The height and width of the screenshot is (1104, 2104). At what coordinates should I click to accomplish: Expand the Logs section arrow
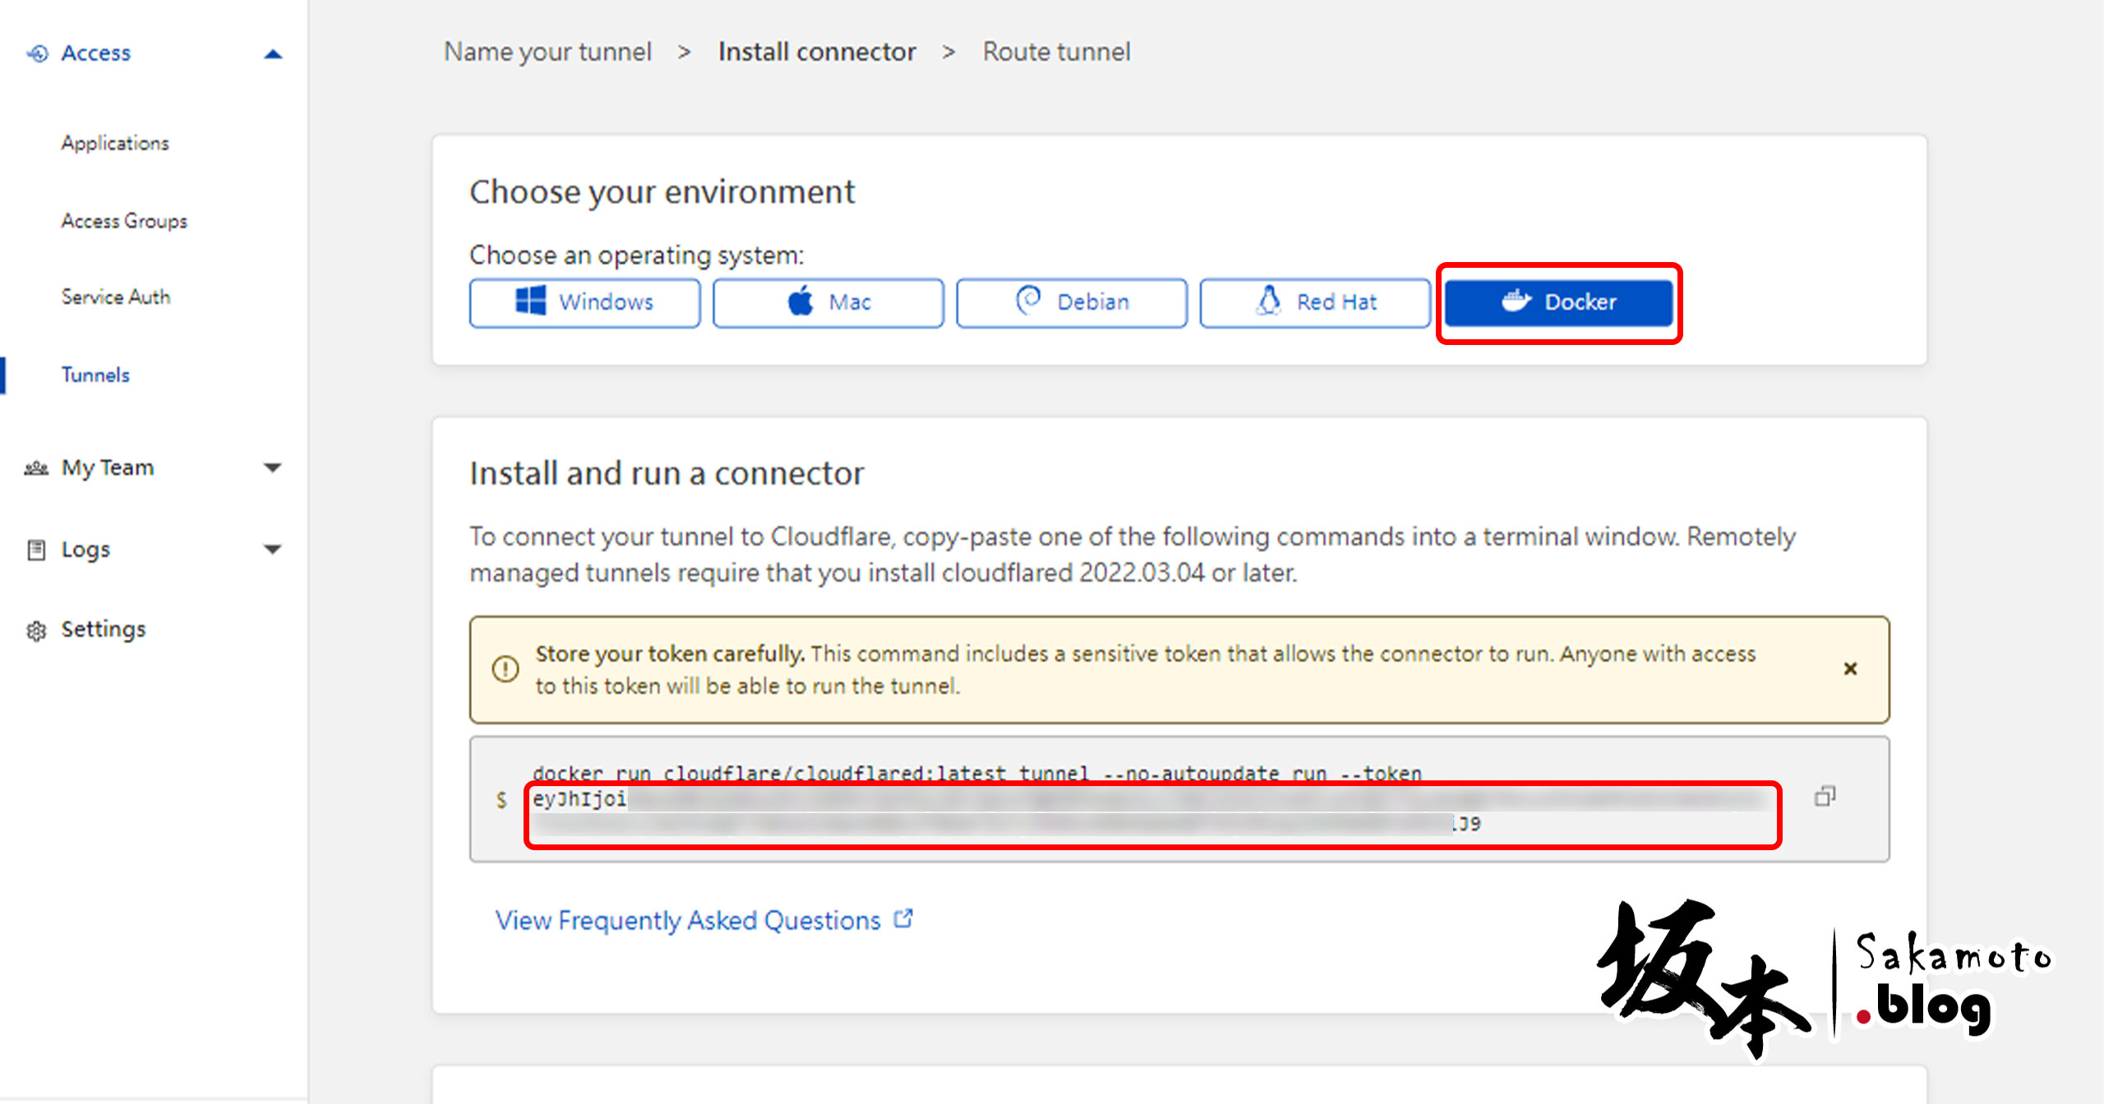273,549
